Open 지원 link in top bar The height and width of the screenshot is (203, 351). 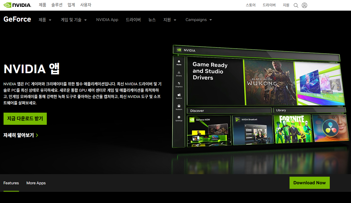click(x=286, y=5)
